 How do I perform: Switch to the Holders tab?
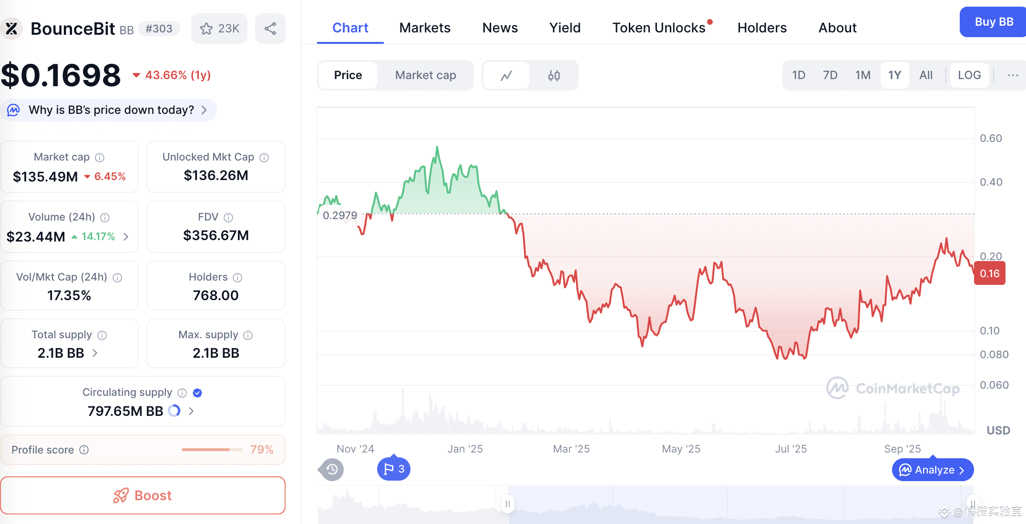[762, 28]
